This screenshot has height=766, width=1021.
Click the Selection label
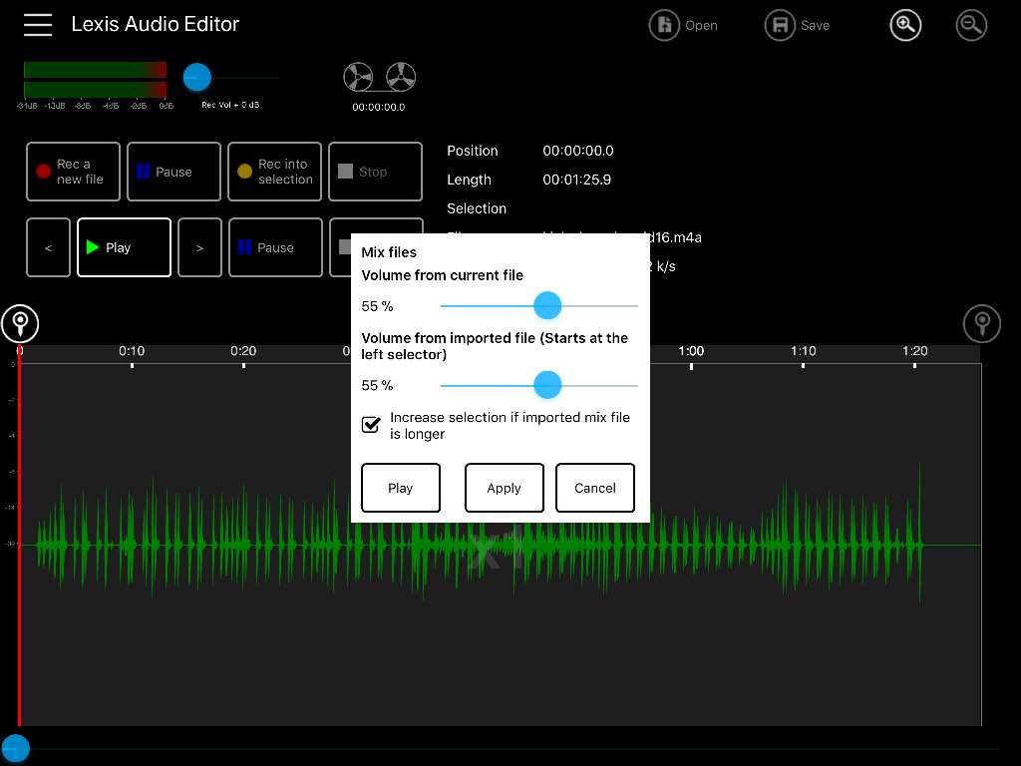pos(477,208)
